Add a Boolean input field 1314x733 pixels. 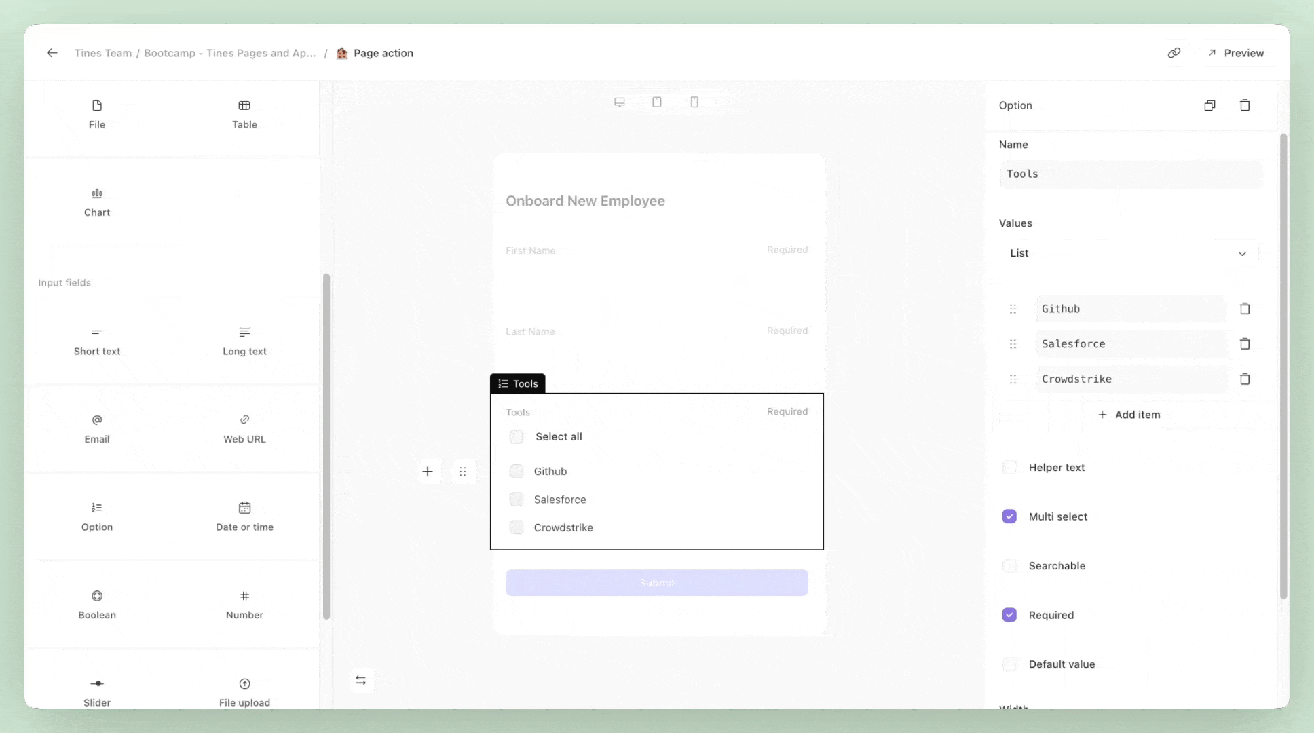pyautogui.click(x=97, y=605)
